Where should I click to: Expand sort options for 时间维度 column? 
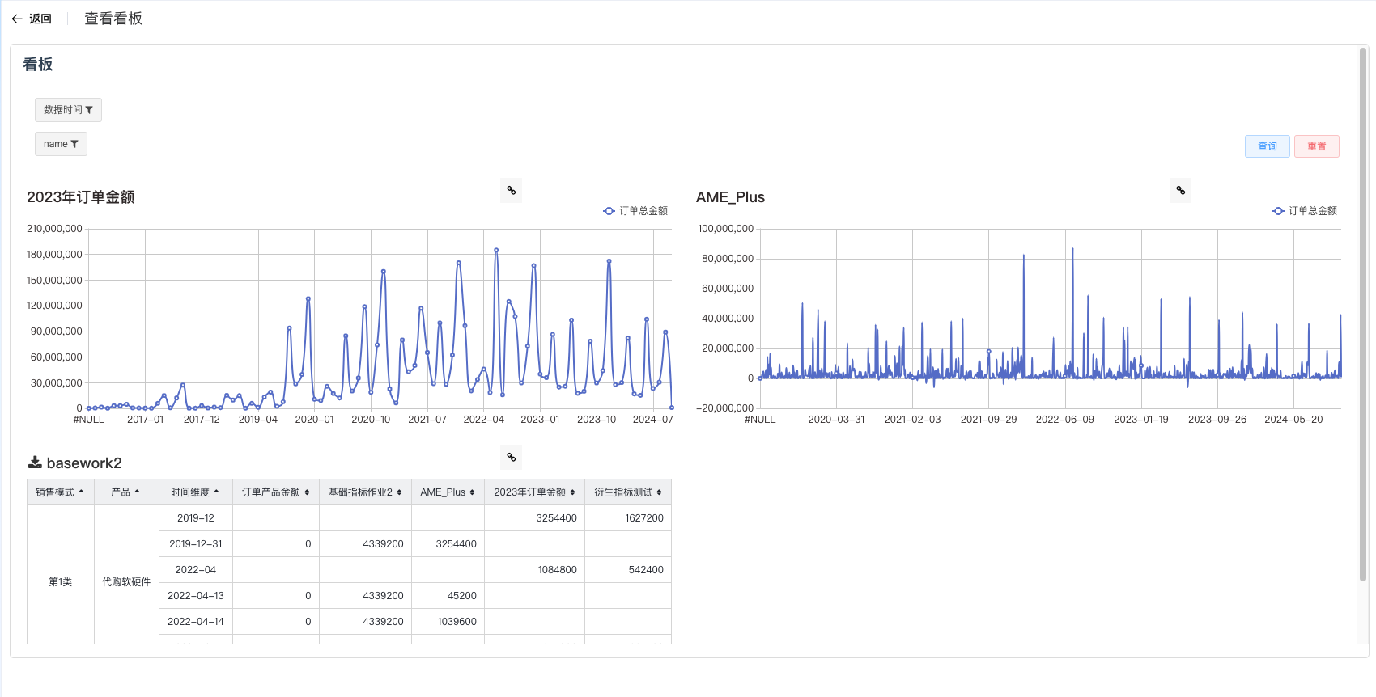(216, 492)
